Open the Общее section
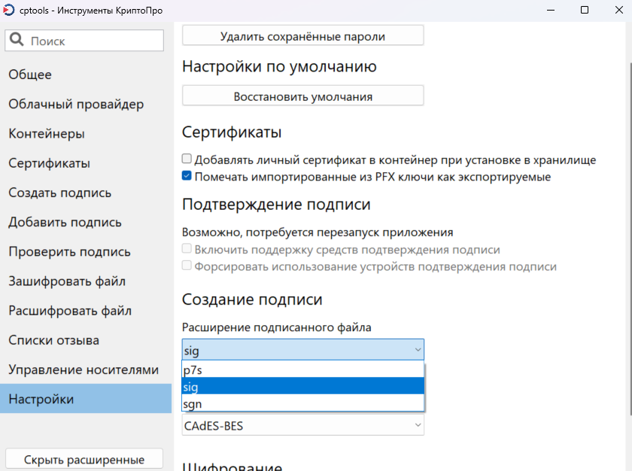The width and height of the screenshot is (632, 471). coord(86,74)
